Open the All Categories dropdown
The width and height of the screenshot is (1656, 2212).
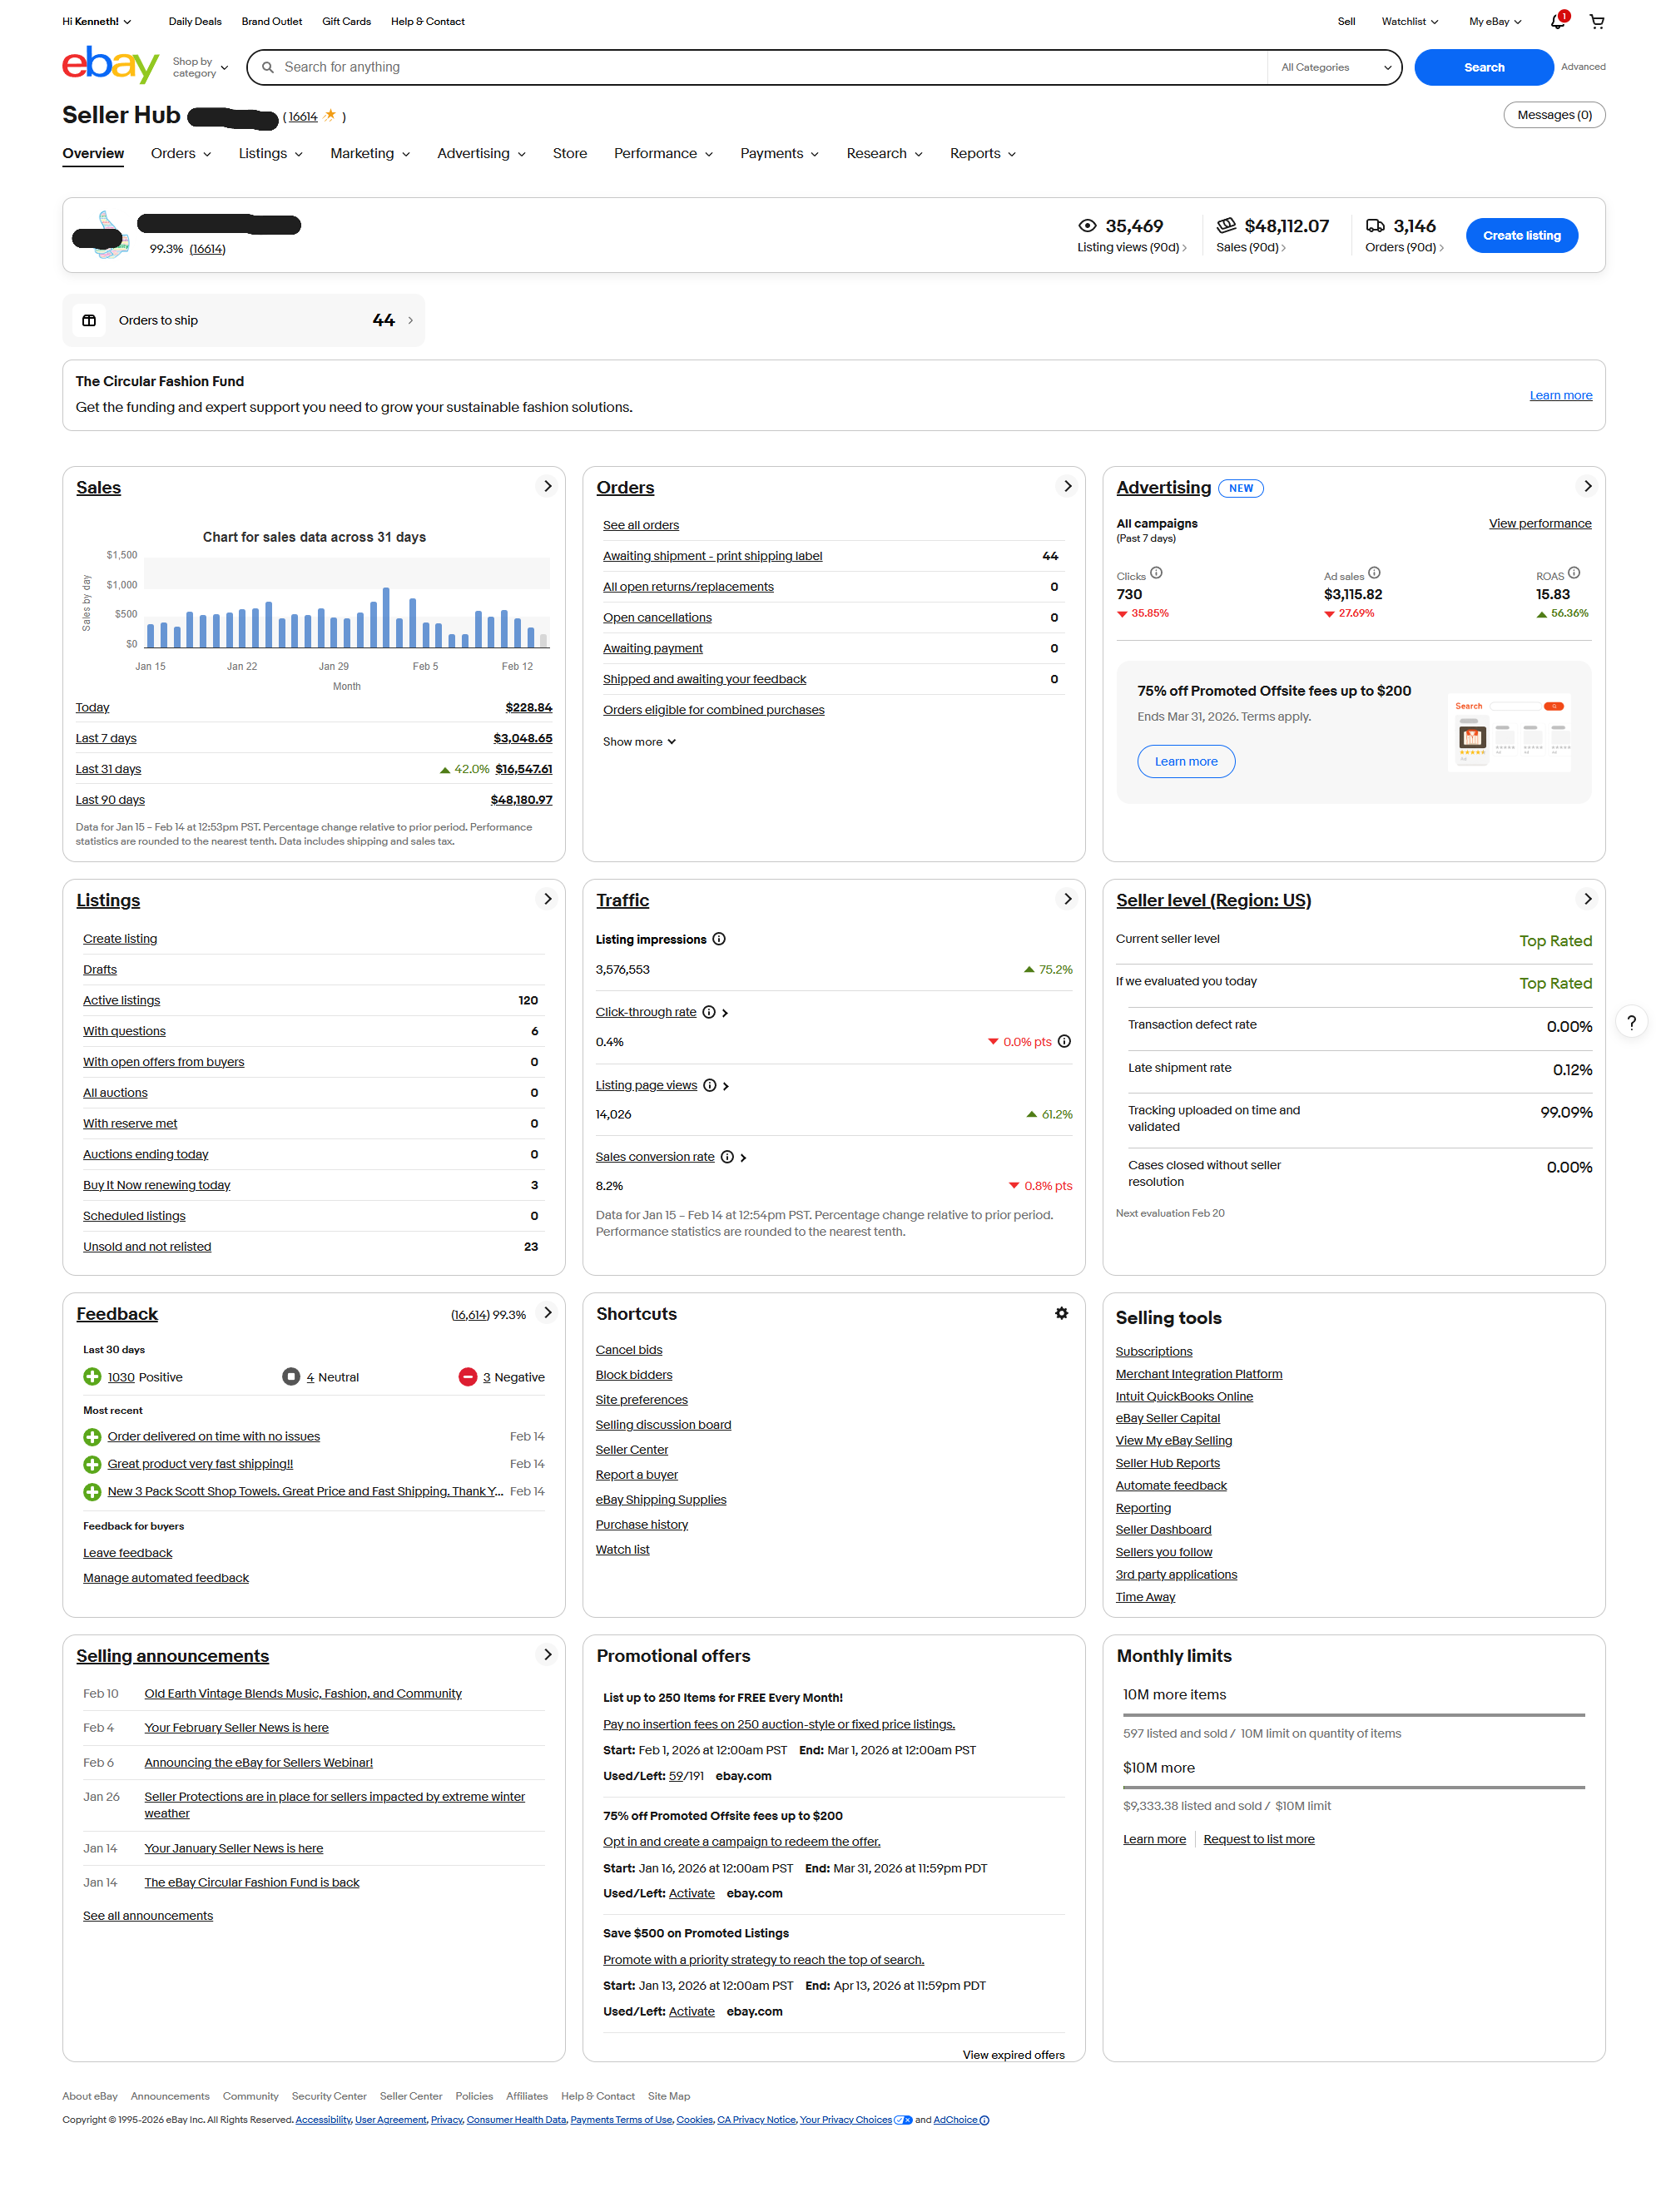coord(1335,67)
